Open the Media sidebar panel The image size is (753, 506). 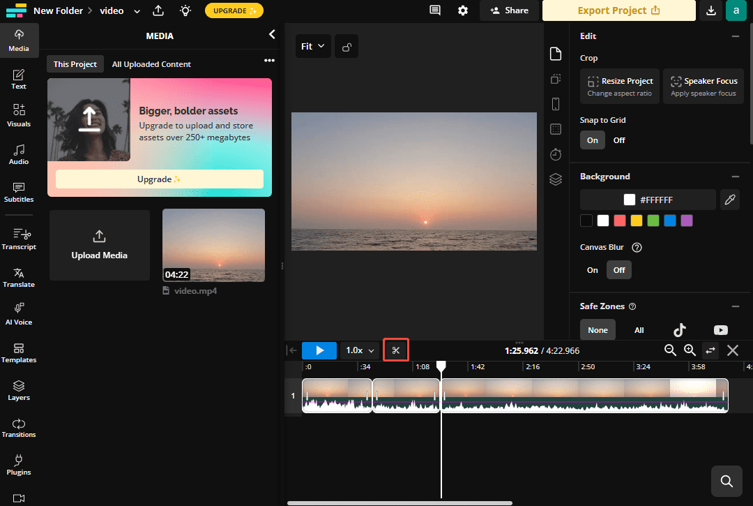tap(19, 40)
